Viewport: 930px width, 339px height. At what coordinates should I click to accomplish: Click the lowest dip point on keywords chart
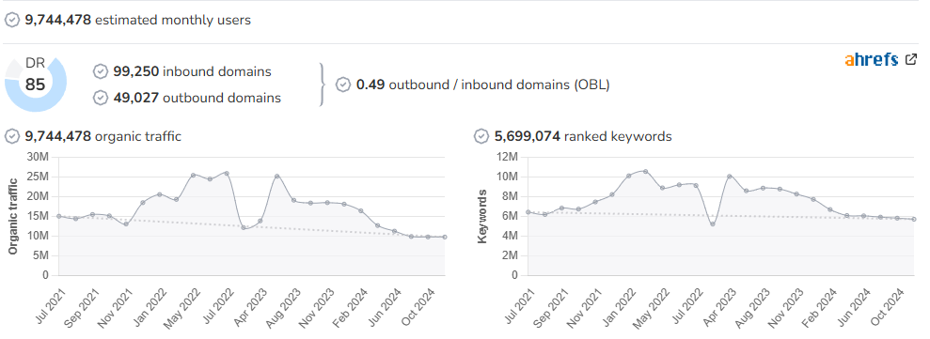click(x=713, y=224)
